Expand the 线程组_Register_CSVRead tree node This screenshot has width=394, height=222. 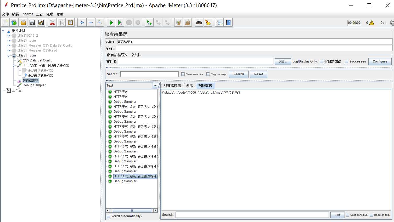(9, 50)
